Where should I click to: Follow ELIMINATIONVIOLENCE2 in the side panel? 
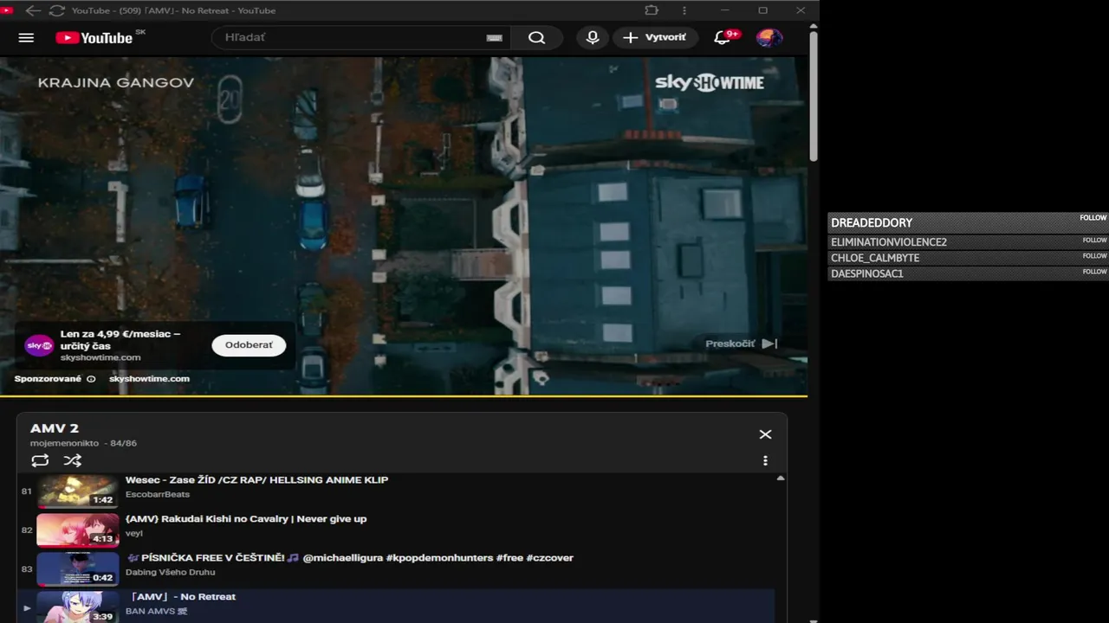tap(1094, 240)
